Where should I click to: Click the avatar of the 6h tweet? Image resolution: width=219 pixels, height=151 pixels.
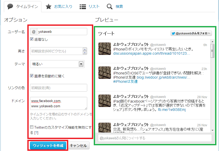(105, 49)
